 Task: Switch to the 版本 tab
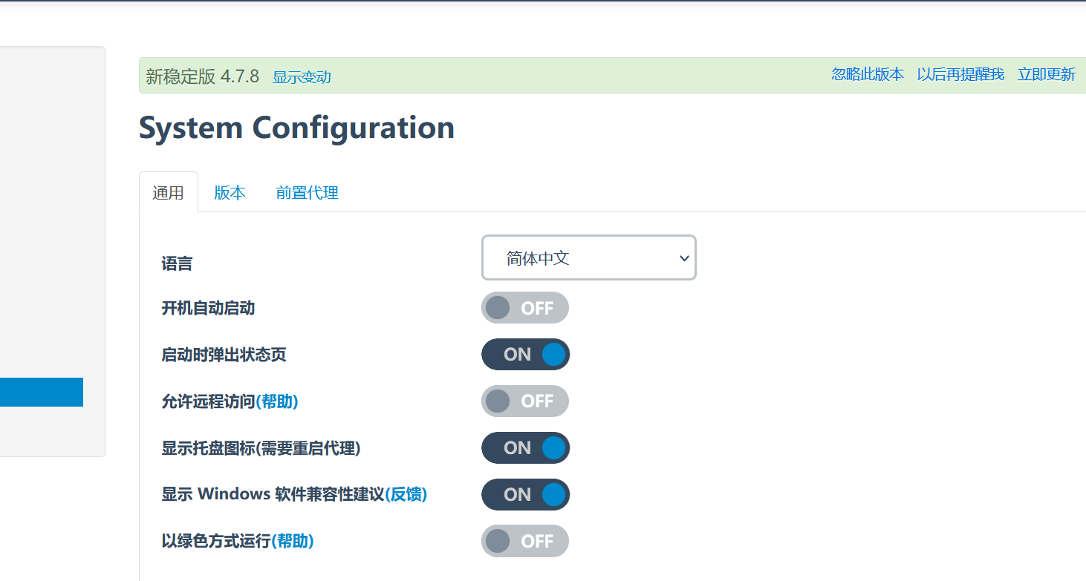[230, 193]
